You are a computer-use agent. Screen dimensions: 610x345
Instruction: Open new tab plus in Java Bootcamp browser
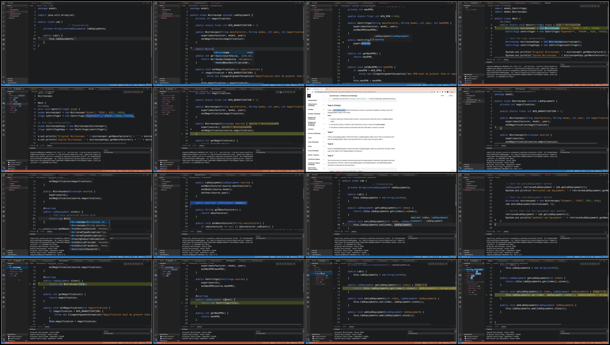click(327, 89)
